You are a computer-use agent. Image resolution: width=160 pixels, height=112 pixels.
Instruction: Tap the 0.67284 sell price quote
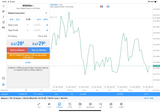17,43
